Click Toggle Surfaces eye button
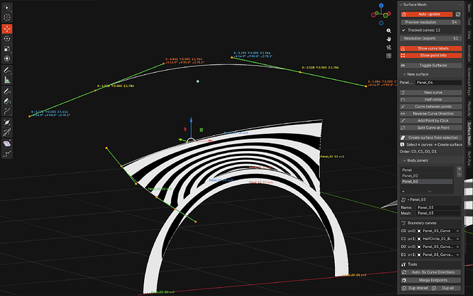Viewport: 473px width, 296px height. coord(430,65)
